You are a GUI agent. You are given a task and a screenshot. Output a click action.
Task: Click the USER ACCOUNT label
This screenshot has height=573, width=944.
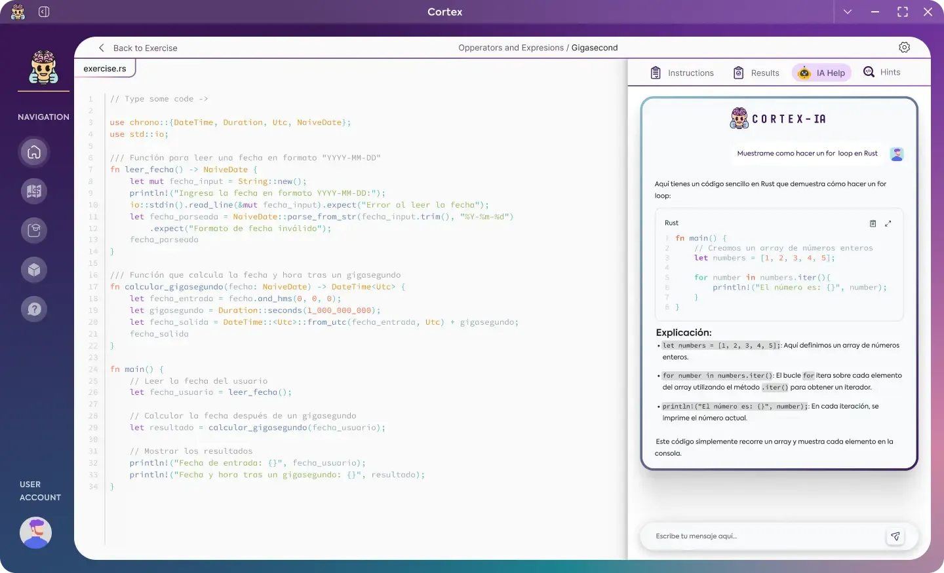click(x=40, y=491)
